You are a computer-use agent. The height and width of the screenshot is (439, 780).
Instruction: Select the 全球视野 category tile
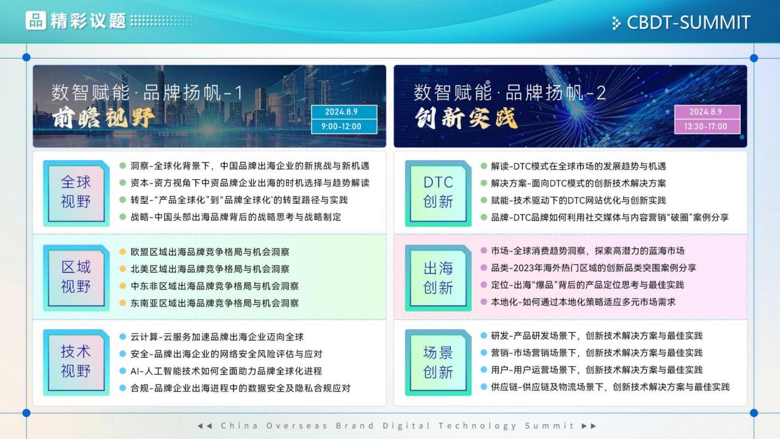pyautogui.click(x=76, y=192)
